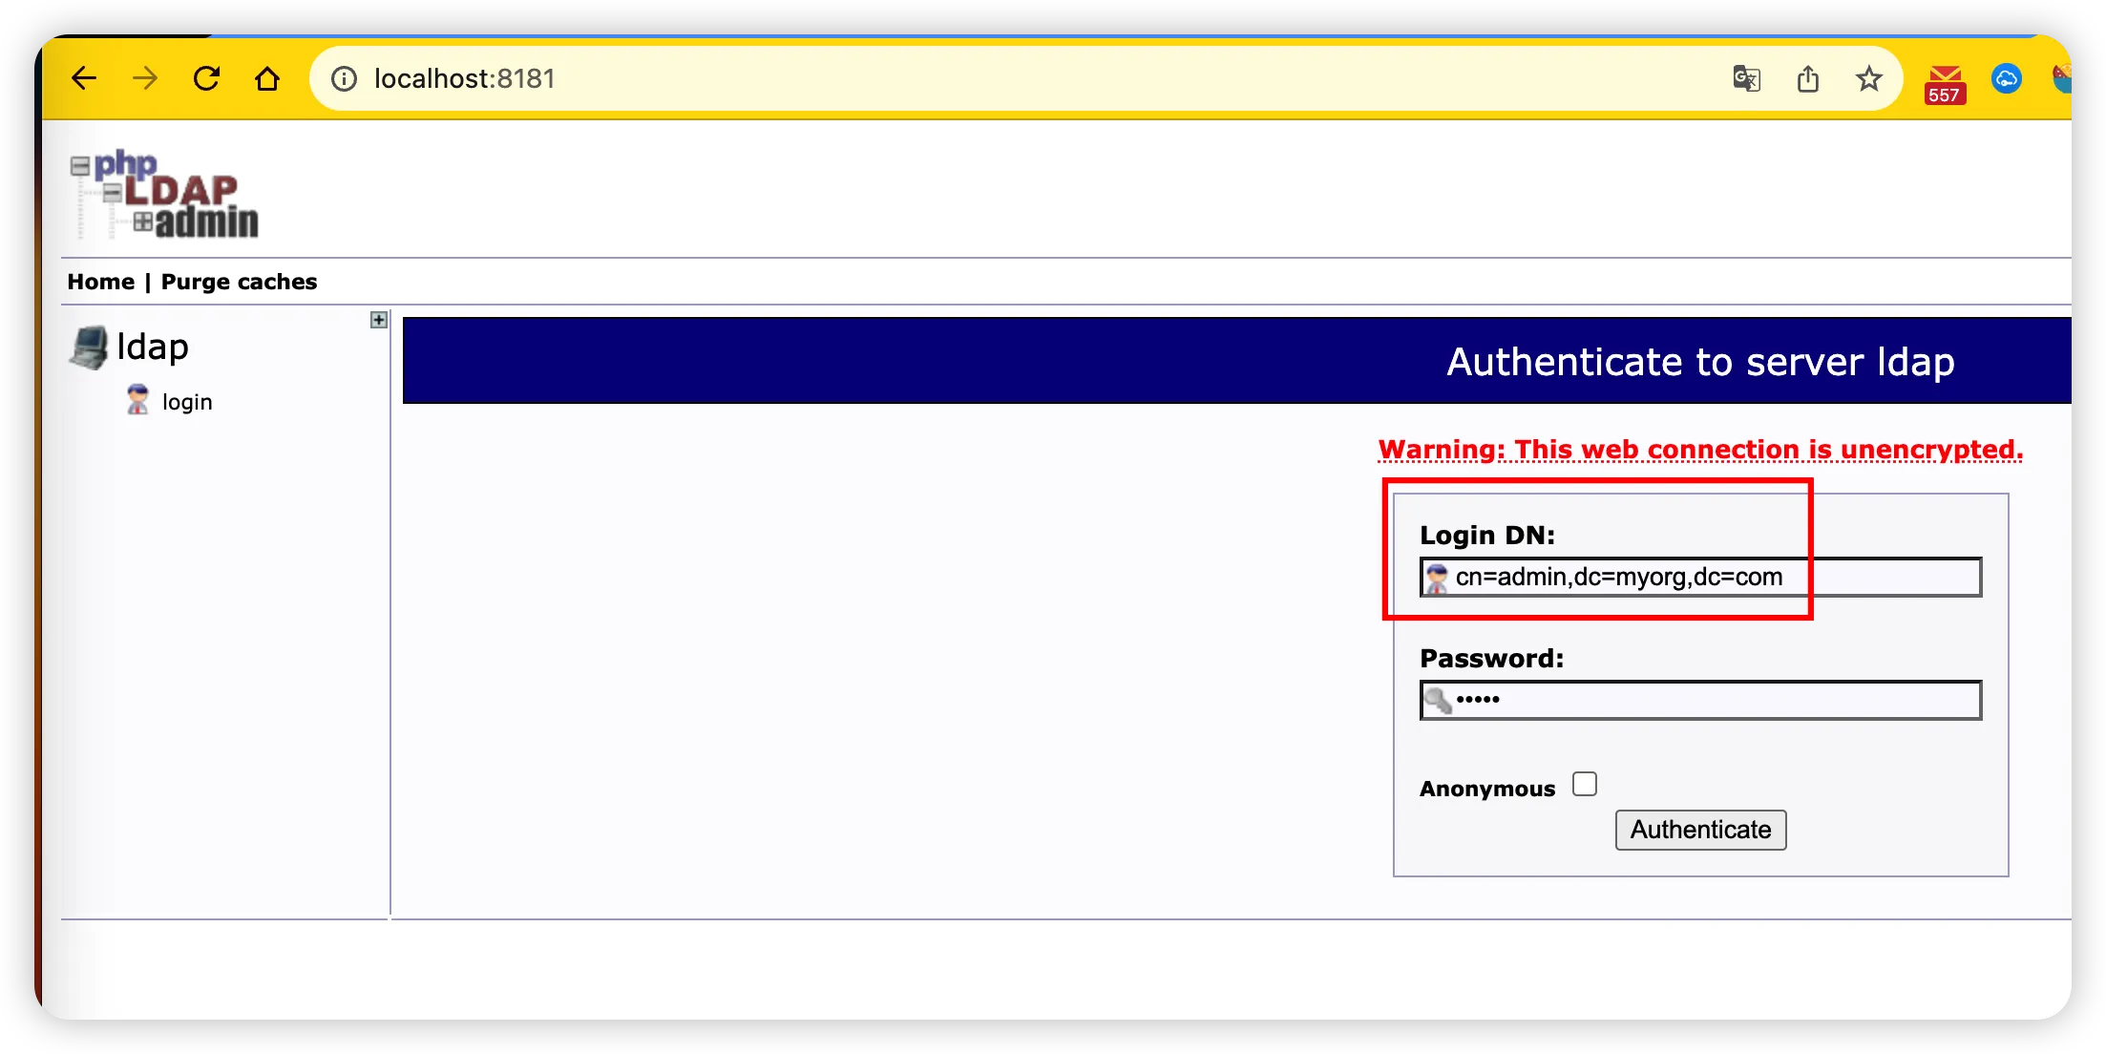Open the Home menu item
This screenshot has height=1054, width=2106.
coord(100,281)
